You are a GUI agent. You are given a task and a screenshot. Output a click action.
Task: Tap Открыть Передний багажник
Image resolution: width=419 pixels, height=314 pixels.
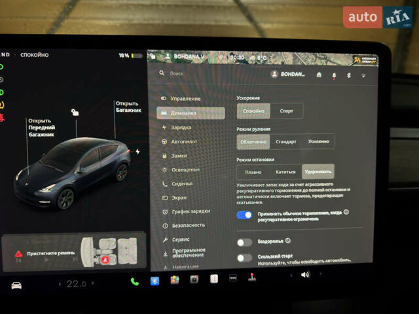click(41, 128)
